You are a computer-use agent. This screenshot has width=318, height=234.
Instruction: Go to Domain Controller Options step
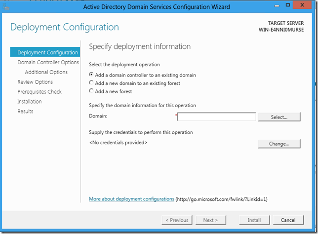[48, 62]
